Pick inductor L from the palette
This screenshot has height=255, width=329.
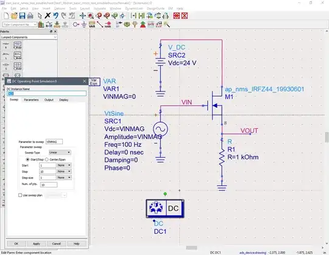pos(6,55)
